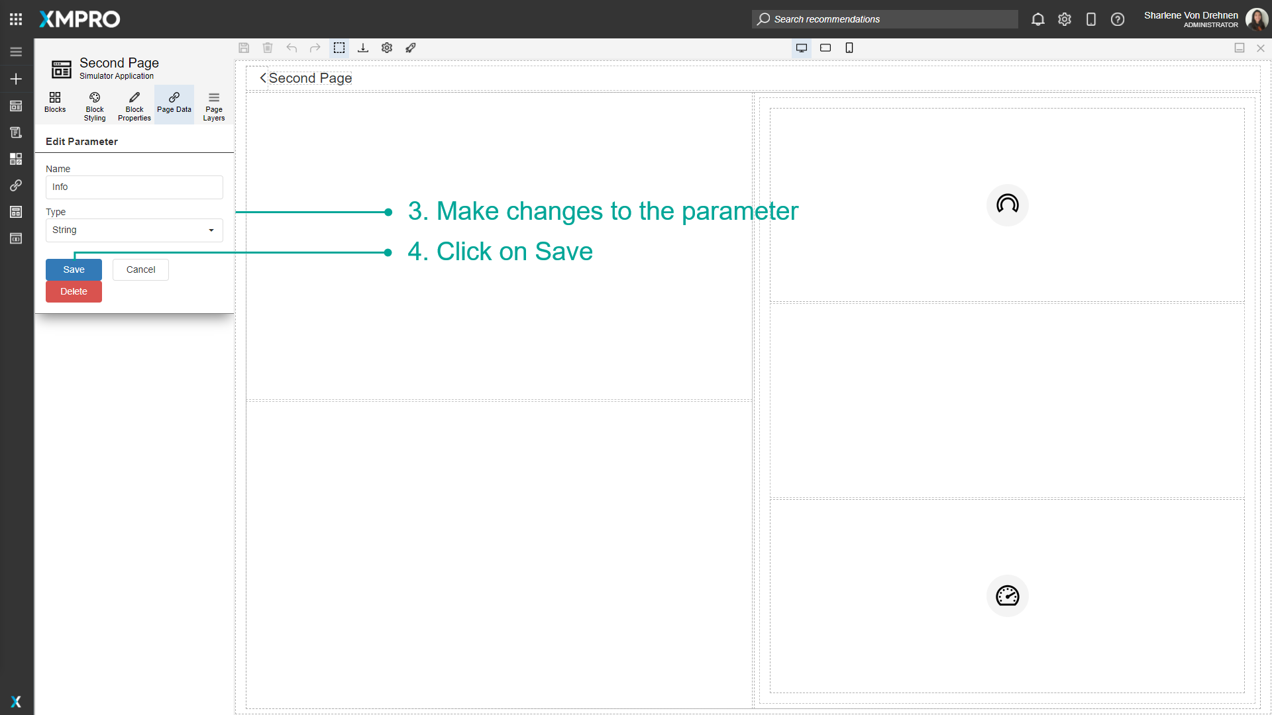This screenshot has width=1272, height=715.
Task: Select the gauge speedometer block on canvas
Action: (1007, 596)
